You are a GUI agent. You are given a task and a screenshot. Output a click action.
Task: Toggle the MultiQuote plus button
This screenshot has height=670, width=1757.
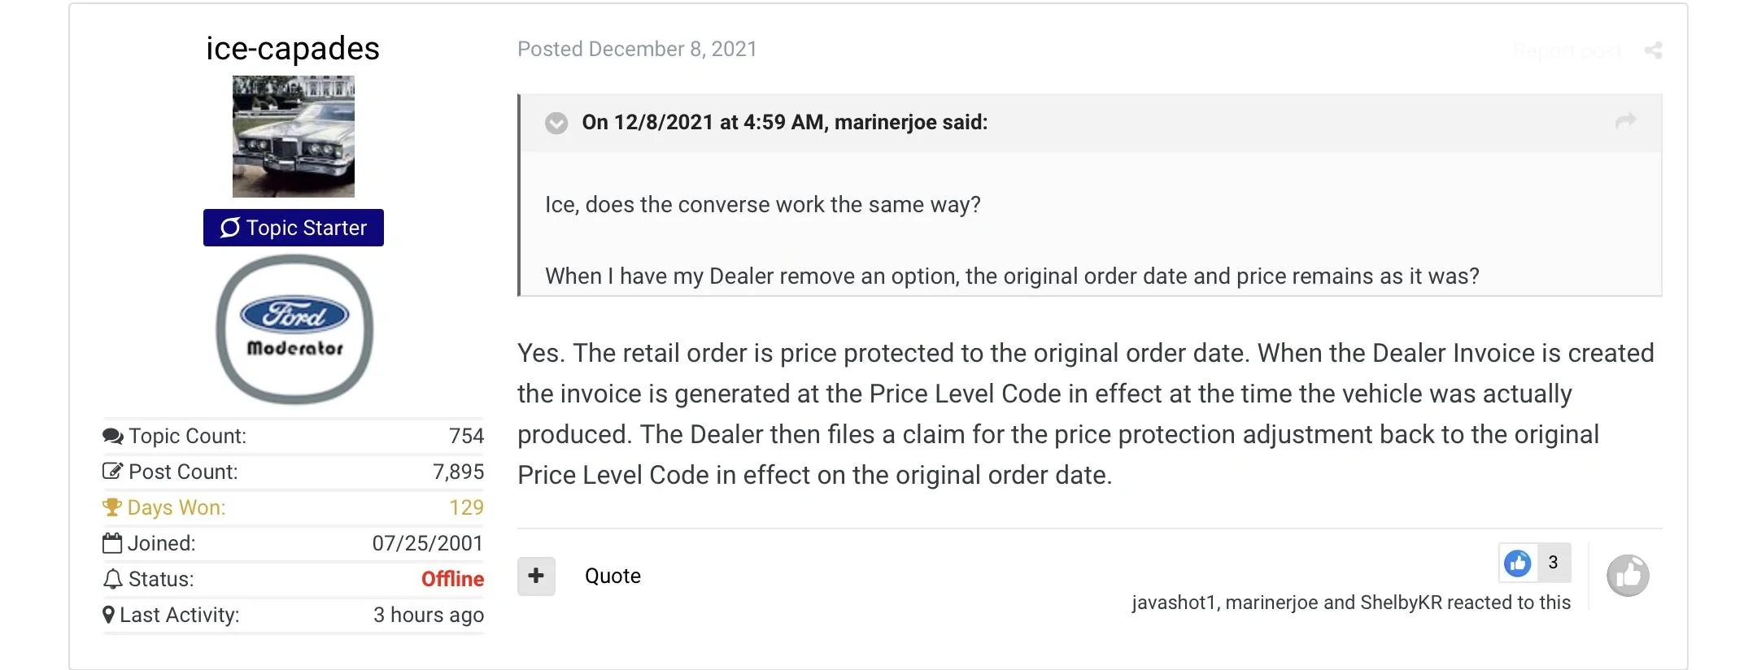(x=536, y=576)
